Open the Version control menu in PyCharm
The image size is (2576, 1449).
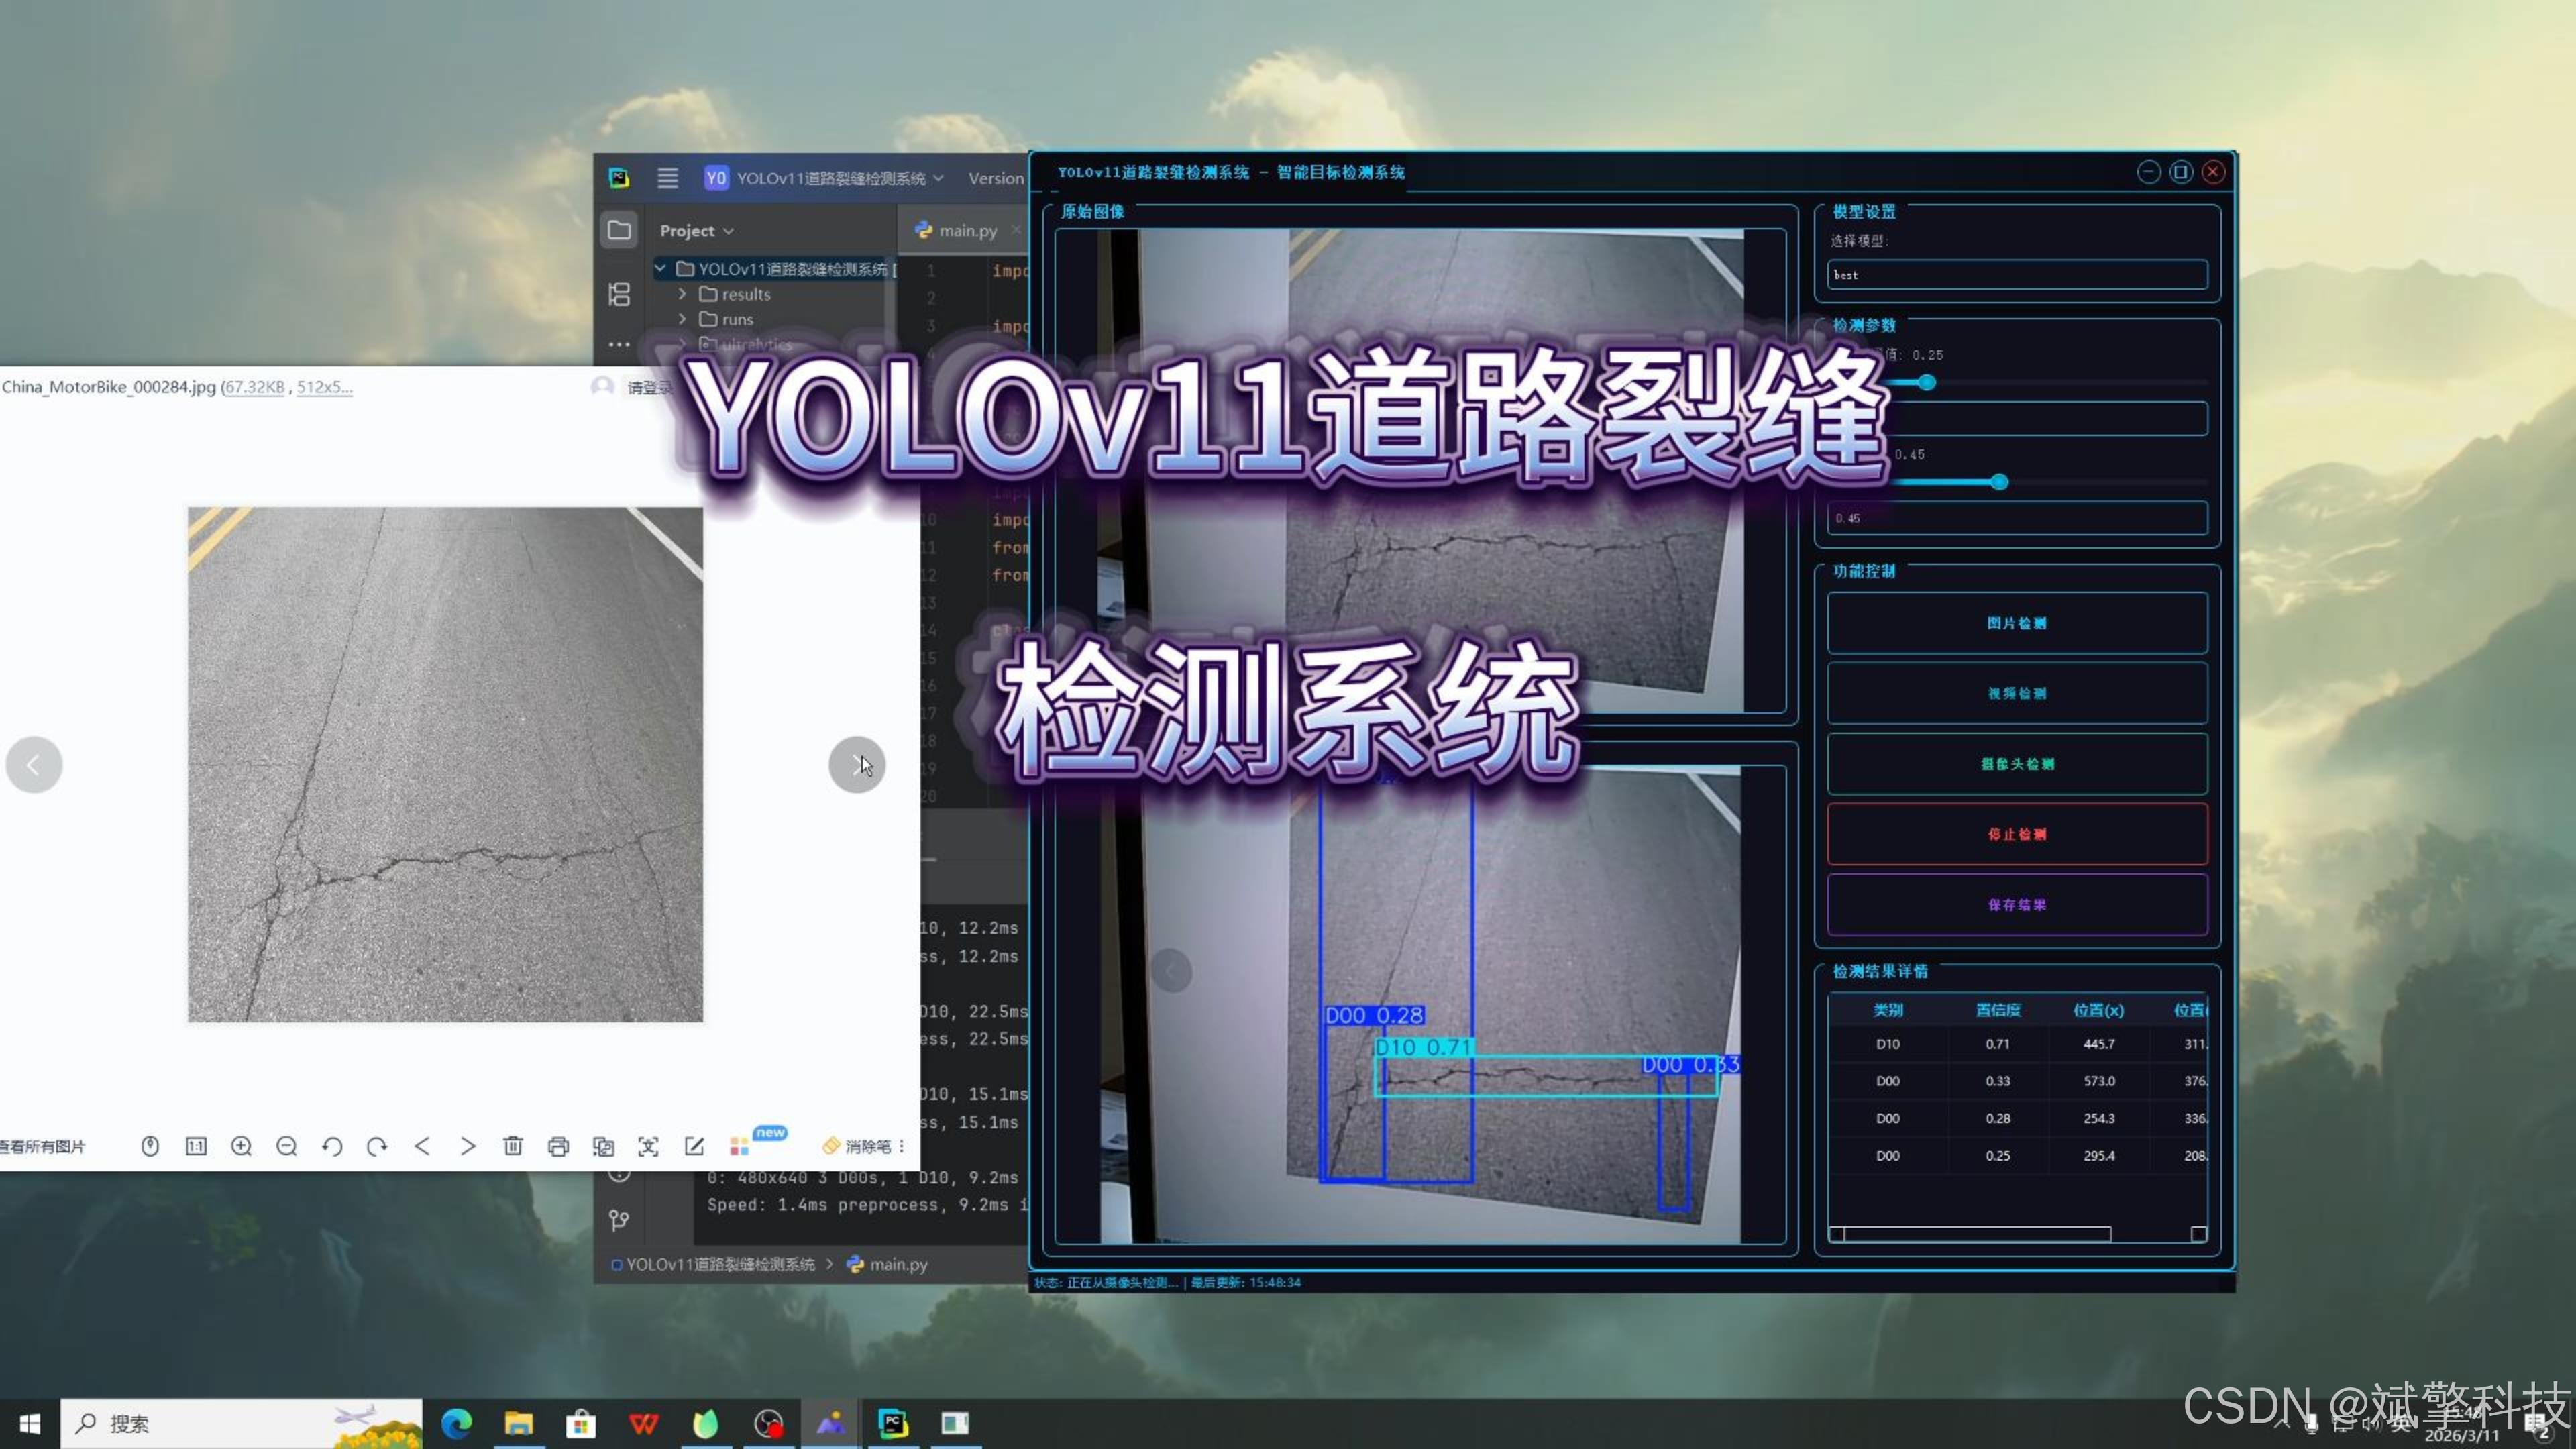(995, 178)
